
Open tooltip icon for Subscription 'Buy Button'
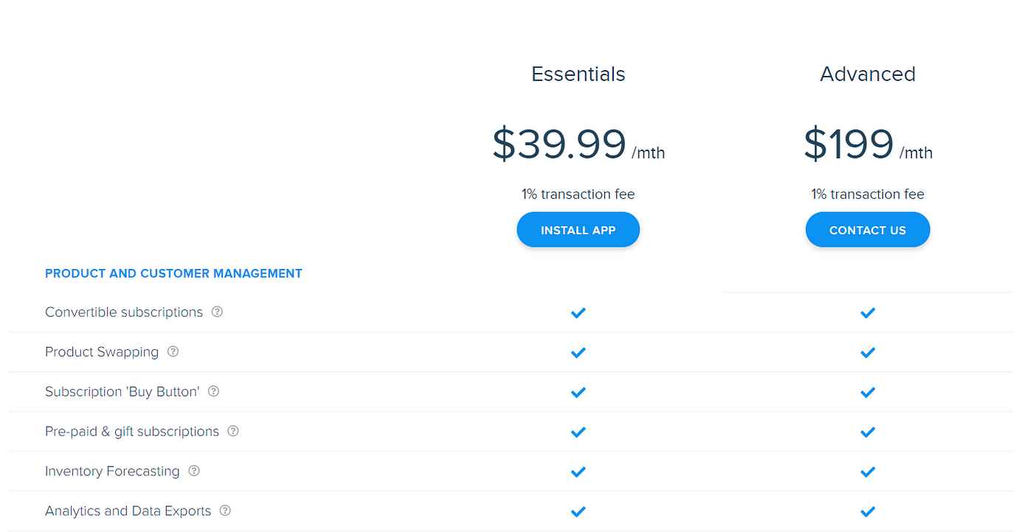coord(214,391)
